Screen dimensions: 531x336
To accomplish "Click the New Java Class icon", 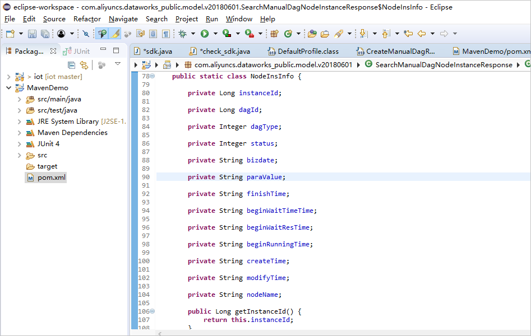I will click(x=288, y=34).
